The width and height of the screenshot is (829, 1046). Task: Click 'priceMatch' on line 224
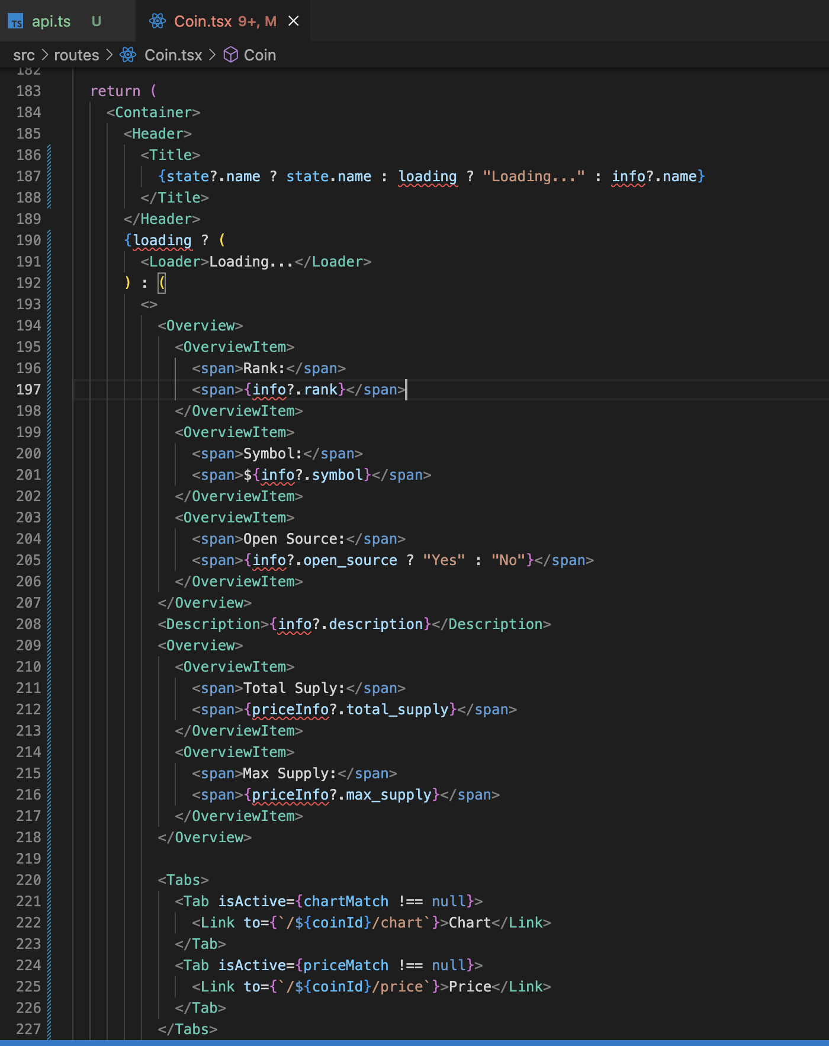pyautogui.click(x=346, y=965)
